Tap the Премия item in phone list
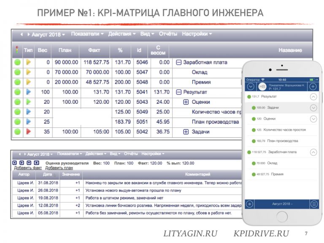The width and height of the screenshot is (324, 243). click(x=282, y=174)
